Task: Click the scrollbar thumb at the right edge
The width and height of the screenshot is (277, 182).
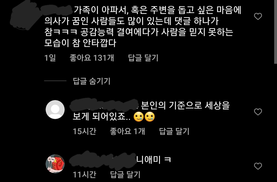Action: [x=275, y=32]
